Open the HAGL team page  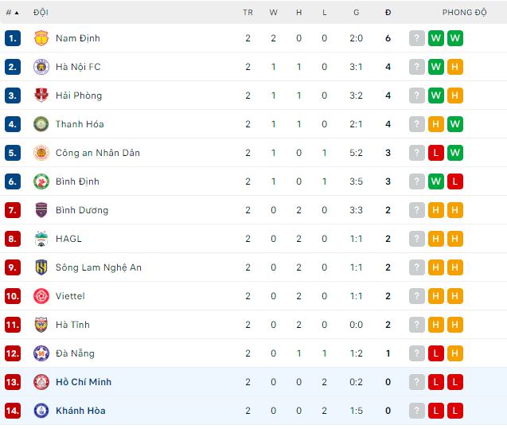point(68,239)
